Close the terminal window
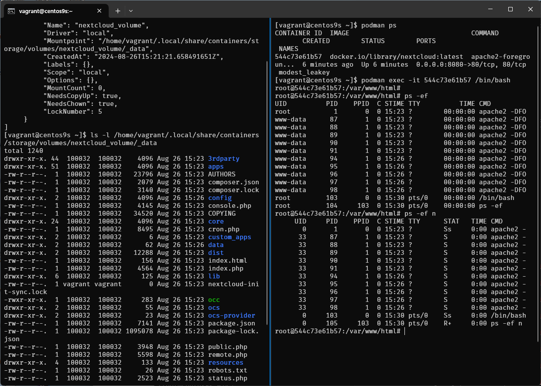Viewport: 541px width, 386px height. [530, 10]
